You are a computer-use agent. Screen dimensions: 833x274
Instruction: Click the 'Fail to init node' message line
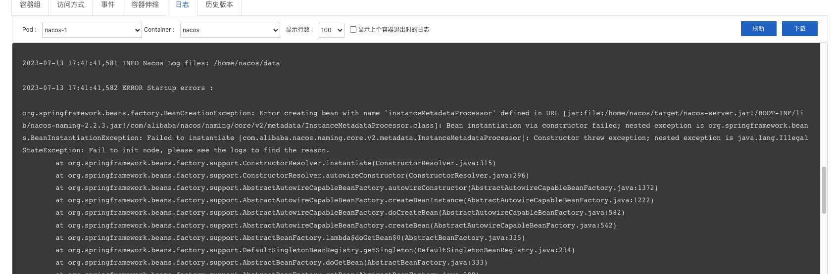point(176,150)
